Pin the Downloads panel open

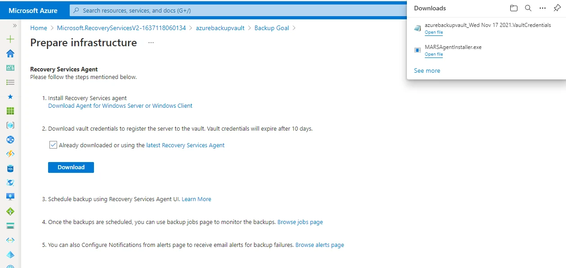point(557,8)
